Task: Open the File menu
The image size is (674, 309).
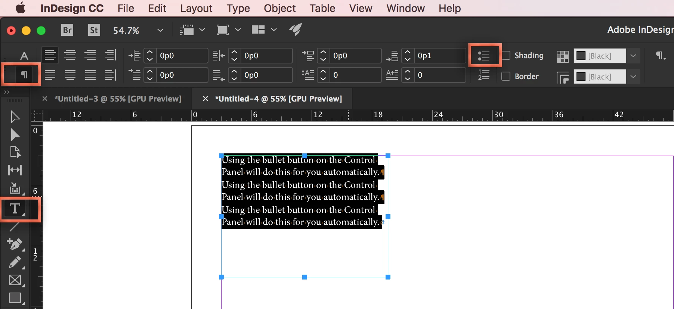Action: click(126, 8)
